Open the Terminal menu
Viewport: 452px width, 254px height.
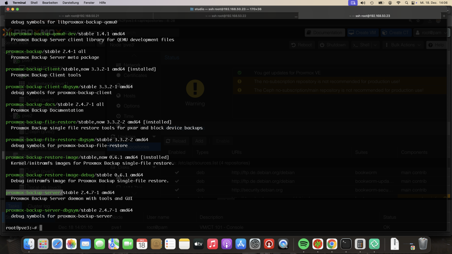pos(19,3)
